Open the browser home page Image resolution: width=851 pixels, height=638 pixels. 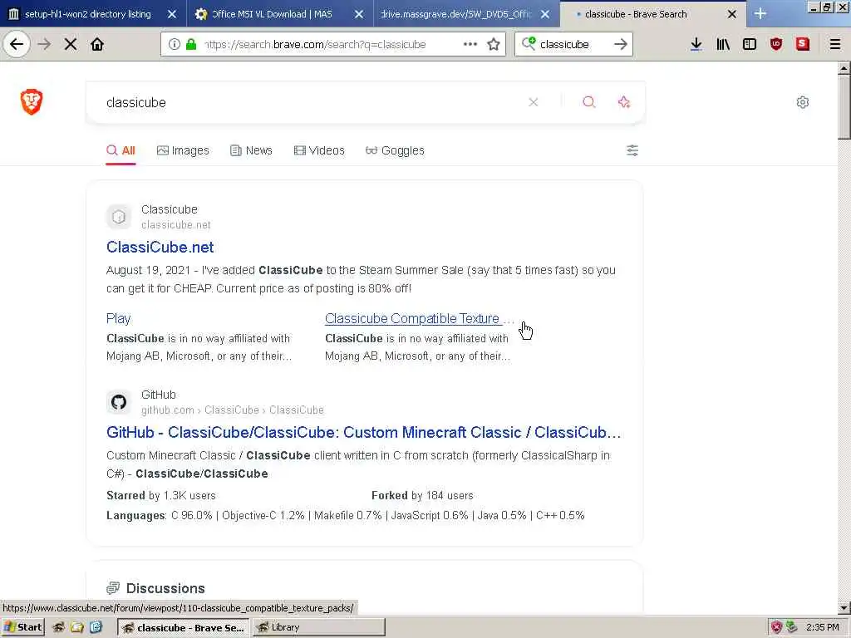tap(97, 44)
